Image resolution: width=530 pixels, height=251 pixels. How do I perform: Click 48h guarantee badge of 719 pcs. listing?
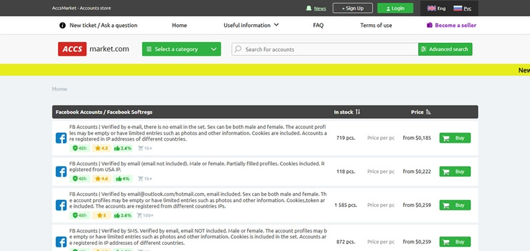(x=80, y=148)
